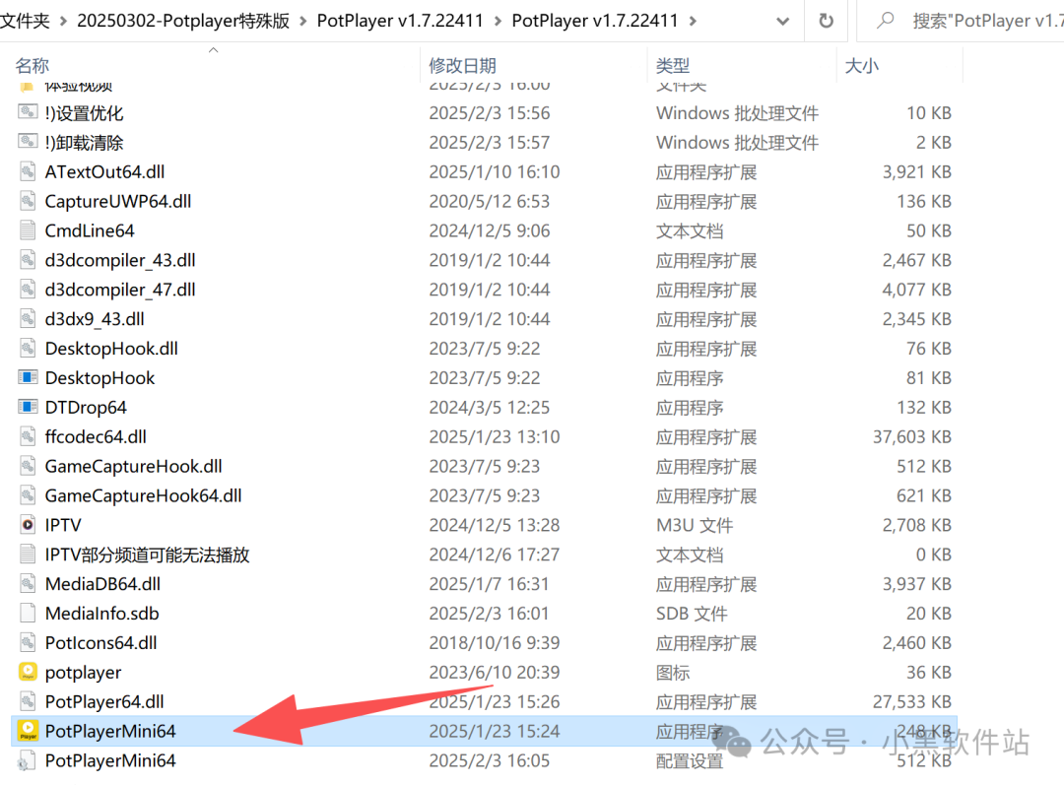Image resolution: width=1064 pixels, height=785 pixels.
Task: Select the 设置优化 batch file icon
Action: (28, 112)
